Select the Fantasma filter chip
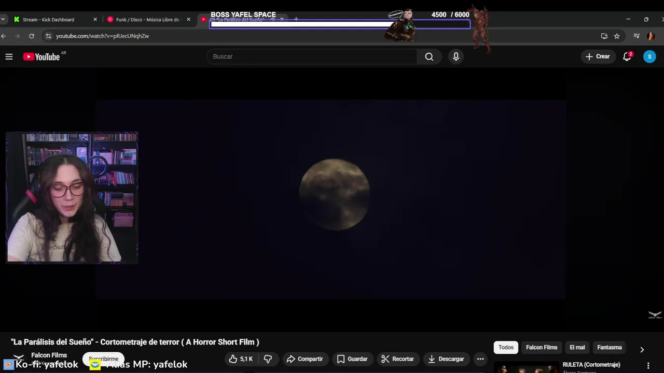This screenshot has height=373, width=664. click(x=609, y=347)
